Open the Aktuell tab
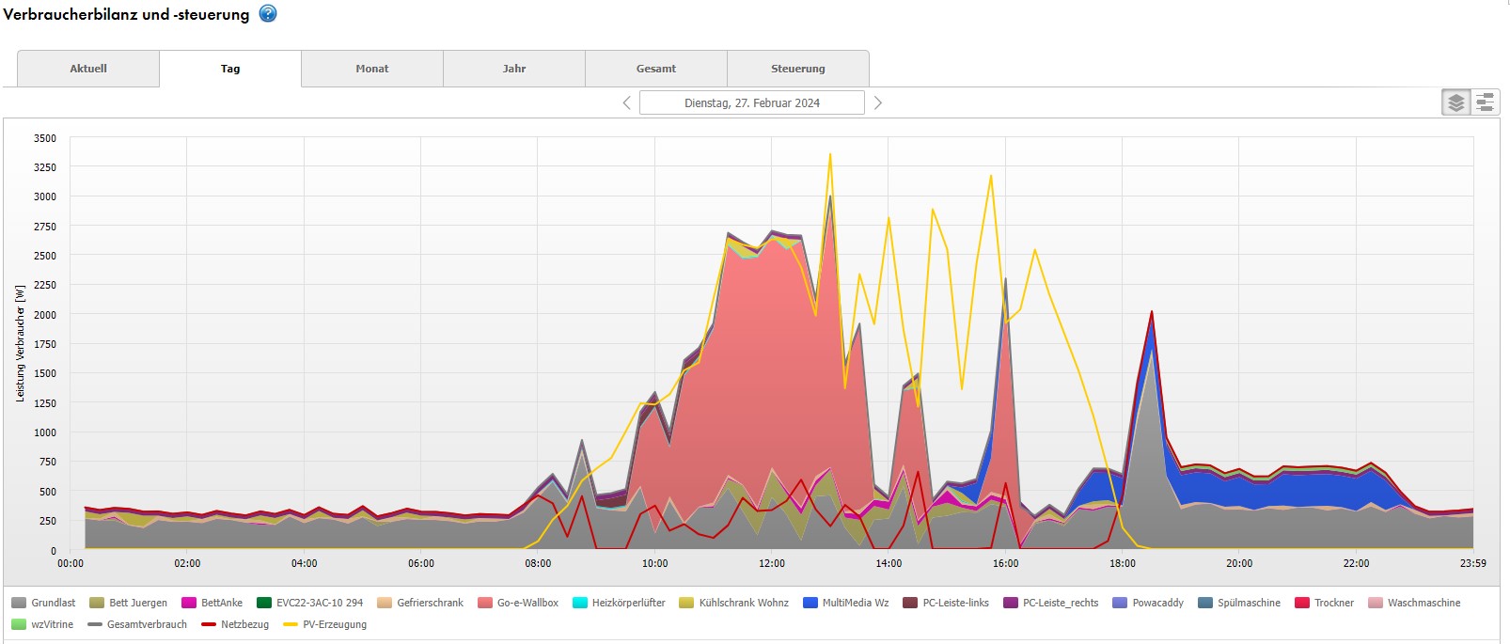The height and width of the screenshot is (644, 1510). [x=88, y=69]
